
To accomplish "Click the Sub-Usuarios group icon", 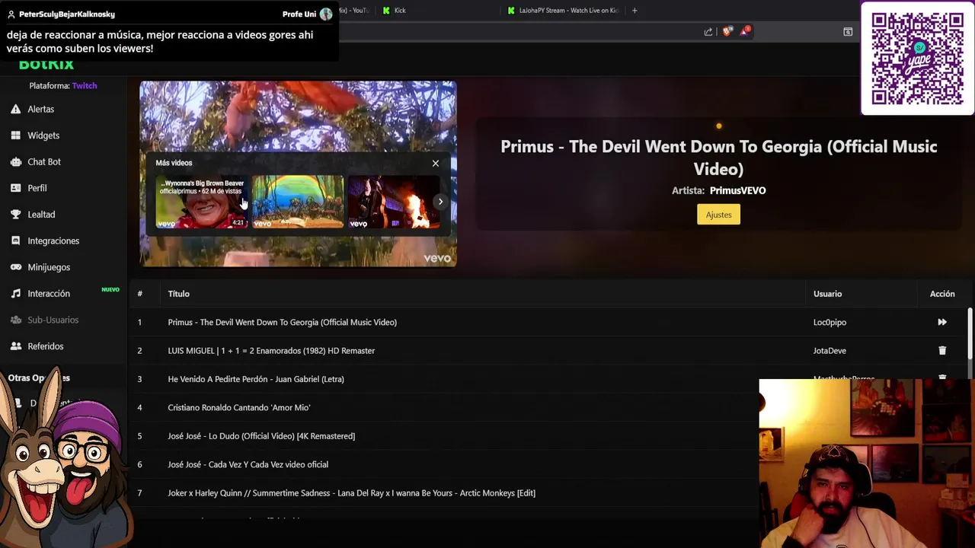I will point(15,320).
